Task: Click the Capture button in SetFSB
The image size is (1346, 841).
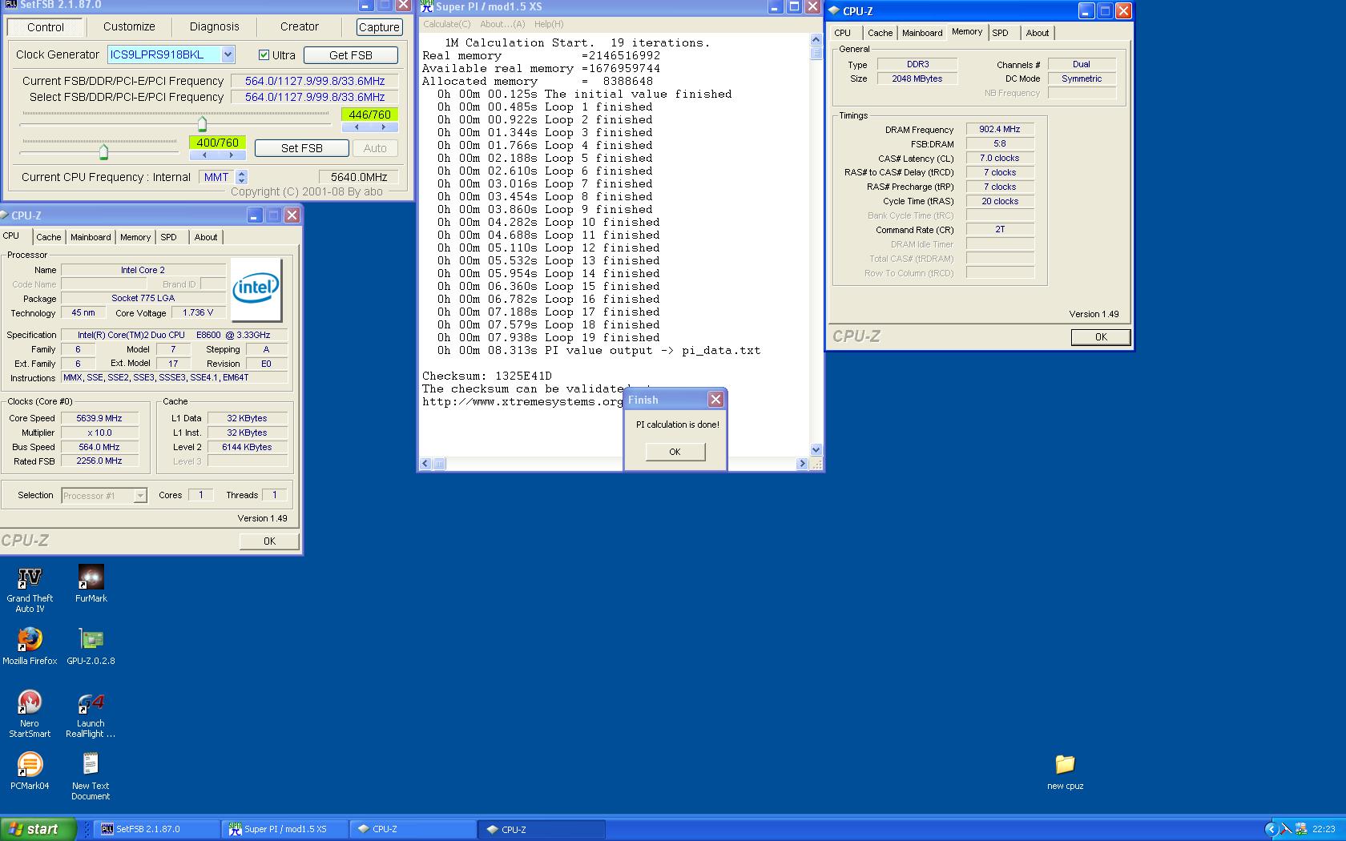Action: [x=379, y=26]
